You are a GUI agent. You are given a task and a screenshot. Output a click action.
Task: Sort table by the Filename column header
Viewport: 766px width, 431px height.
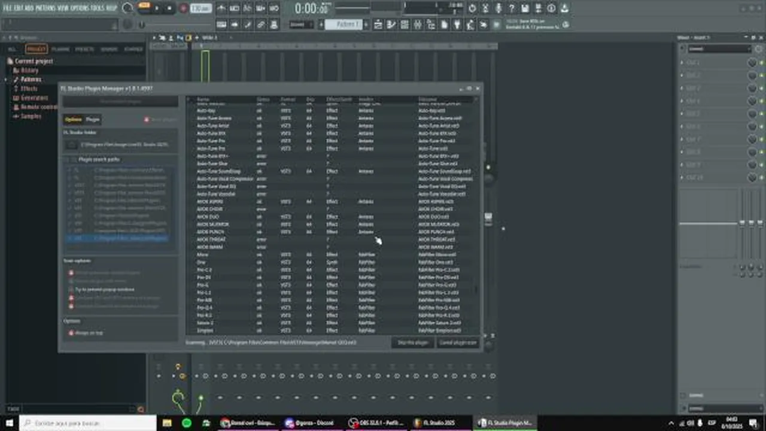[427, 99]
